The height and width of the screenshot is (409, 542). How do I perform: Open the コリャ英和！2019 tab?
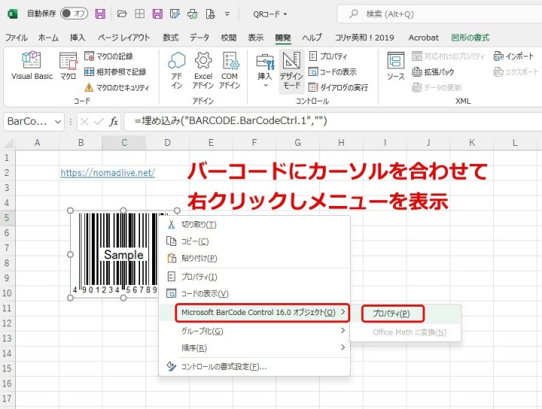tap(364, 38)
